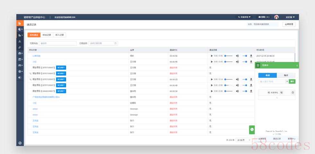Download the 0:56 recording

[251, 56]
